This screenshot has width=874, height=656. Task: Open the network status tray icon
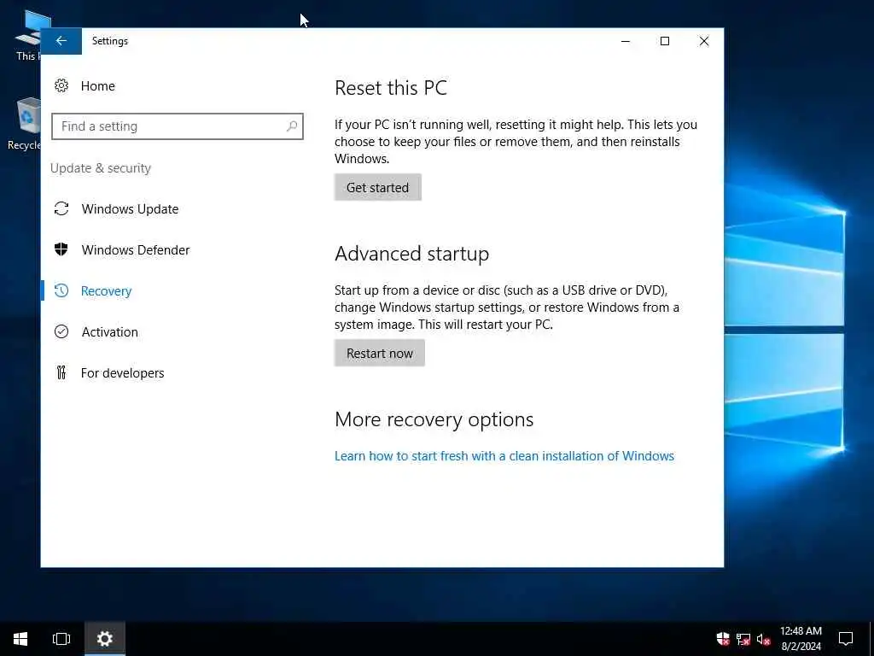743,639
